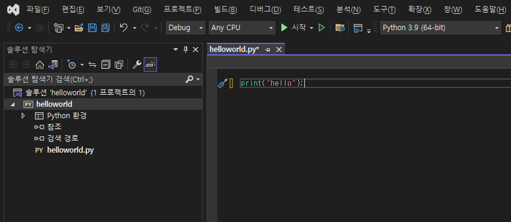Open the 확장(X) menu

pyautogui.click(x=419, y=10)
